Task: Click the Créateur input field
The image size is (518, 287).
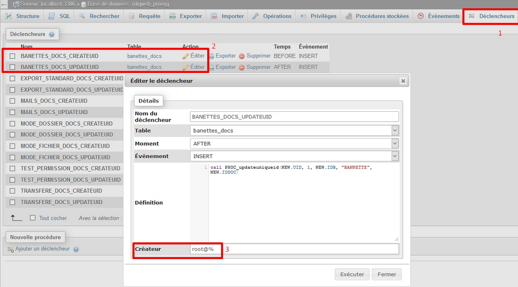Action: click(294, 249)
